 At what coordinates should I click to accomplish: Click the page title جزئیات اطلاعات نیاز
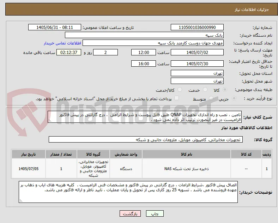[252, 10]
